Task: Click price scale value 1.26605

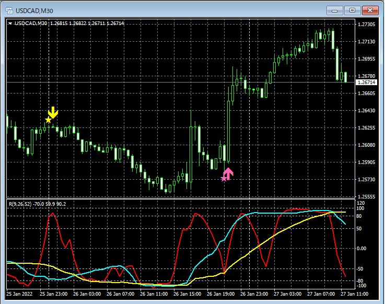Action: [x=367, y=93]
